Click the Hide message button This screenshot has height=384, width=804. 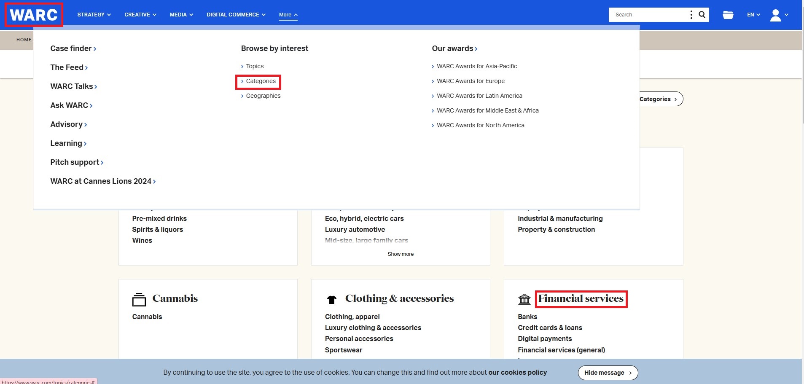(x=608, y=373)
